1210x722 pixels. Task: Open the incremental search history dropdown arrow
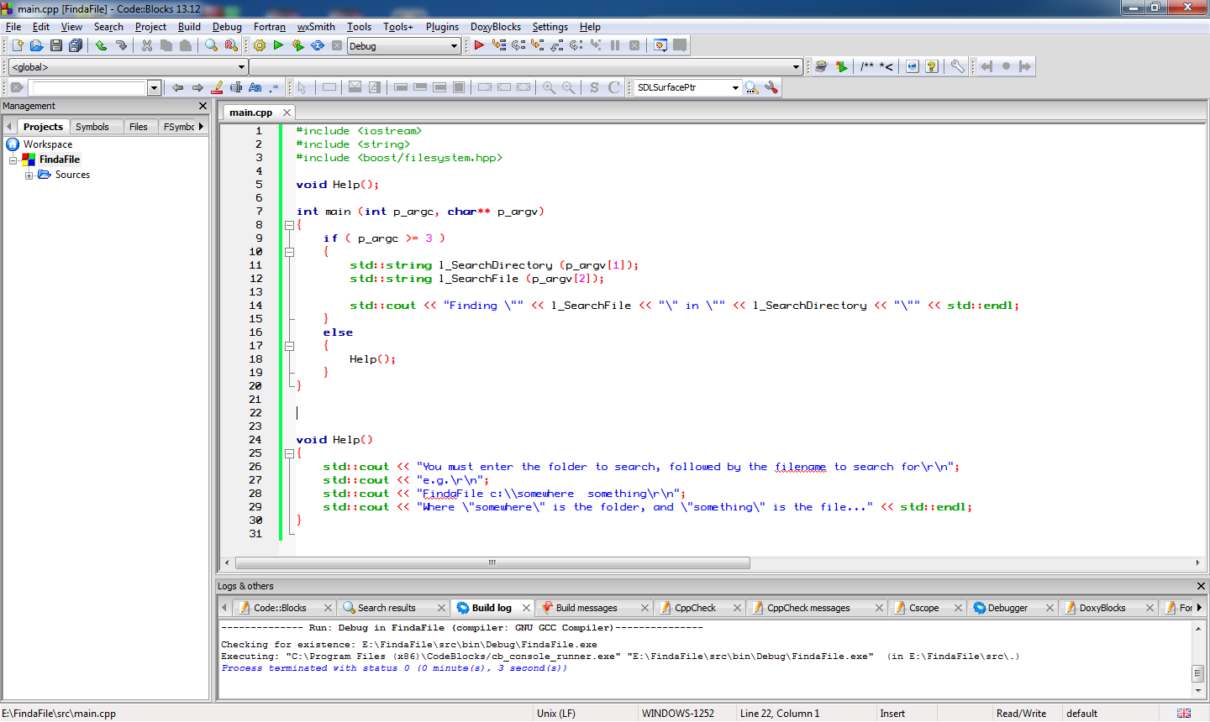(x=154, y=87)
